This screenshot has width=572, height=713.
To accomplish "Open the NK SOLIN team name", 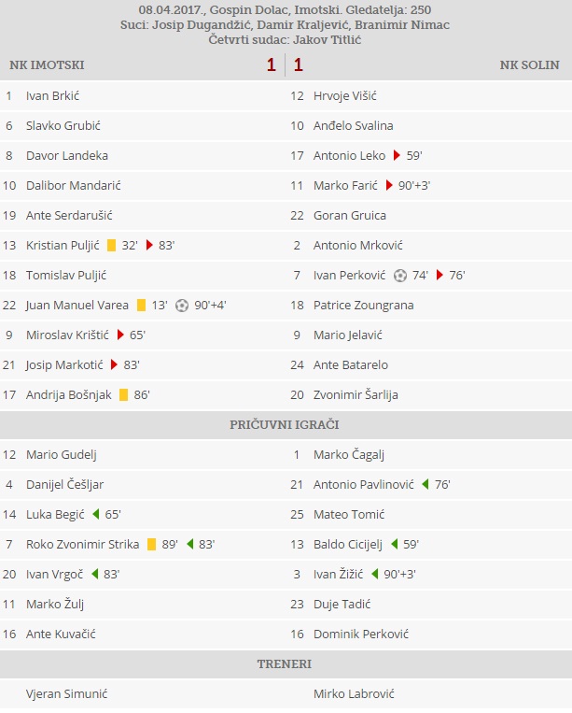I will pyautogui.click(x=529, y=65).
